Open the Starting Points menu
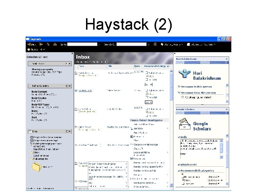The height and width of the screenshot is (193, 257). [x=172, y=44]
